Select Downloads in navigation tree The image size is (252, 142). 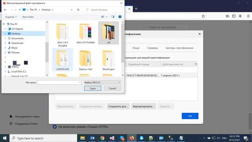(x=17, y=43)
